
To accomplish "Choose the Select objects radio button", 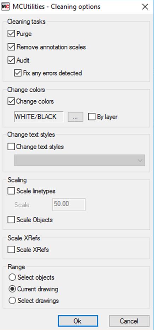I will 12,278.
